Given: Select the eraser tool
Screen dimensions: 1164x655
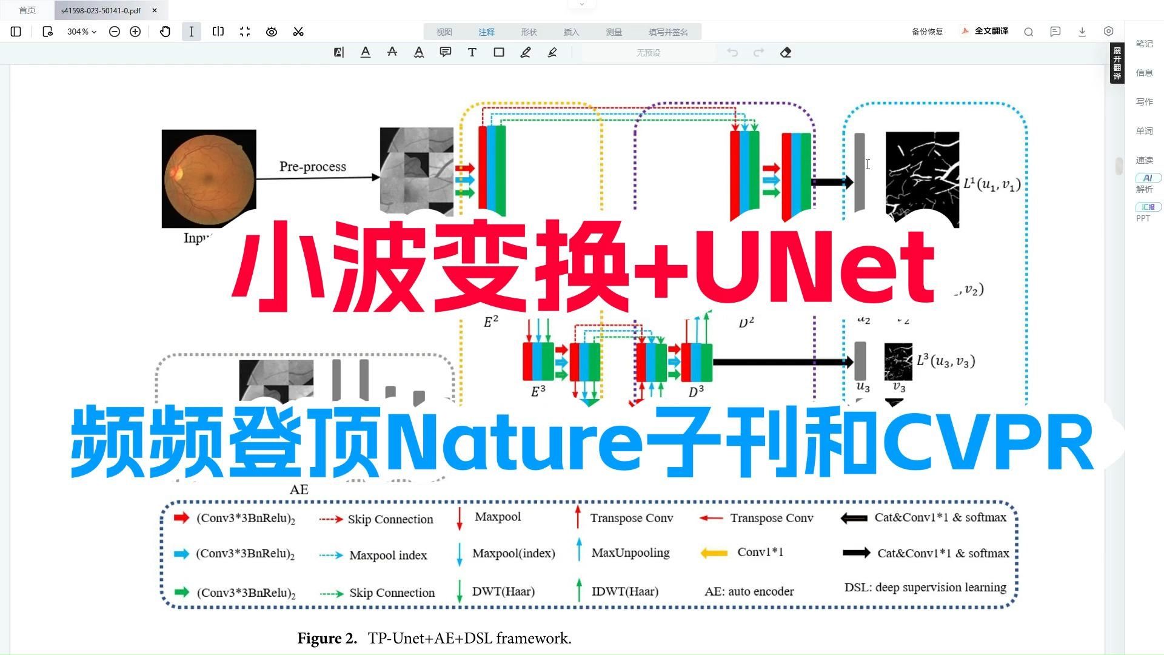Looking at the screenshot, I should click(x=786, y=53).
